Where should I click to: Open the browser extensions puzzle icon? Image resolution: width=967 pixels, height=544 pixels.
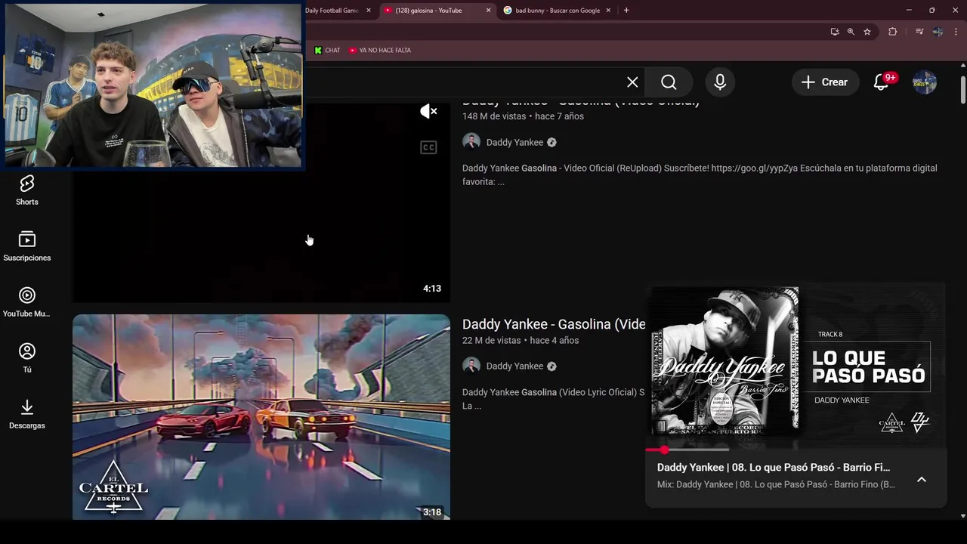[893, 32]
